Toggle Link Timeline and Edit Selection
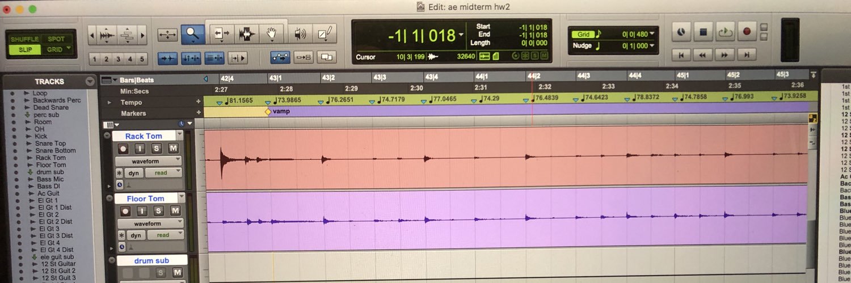Viewport: 851px width, 283px height. [x=191, y=58]
